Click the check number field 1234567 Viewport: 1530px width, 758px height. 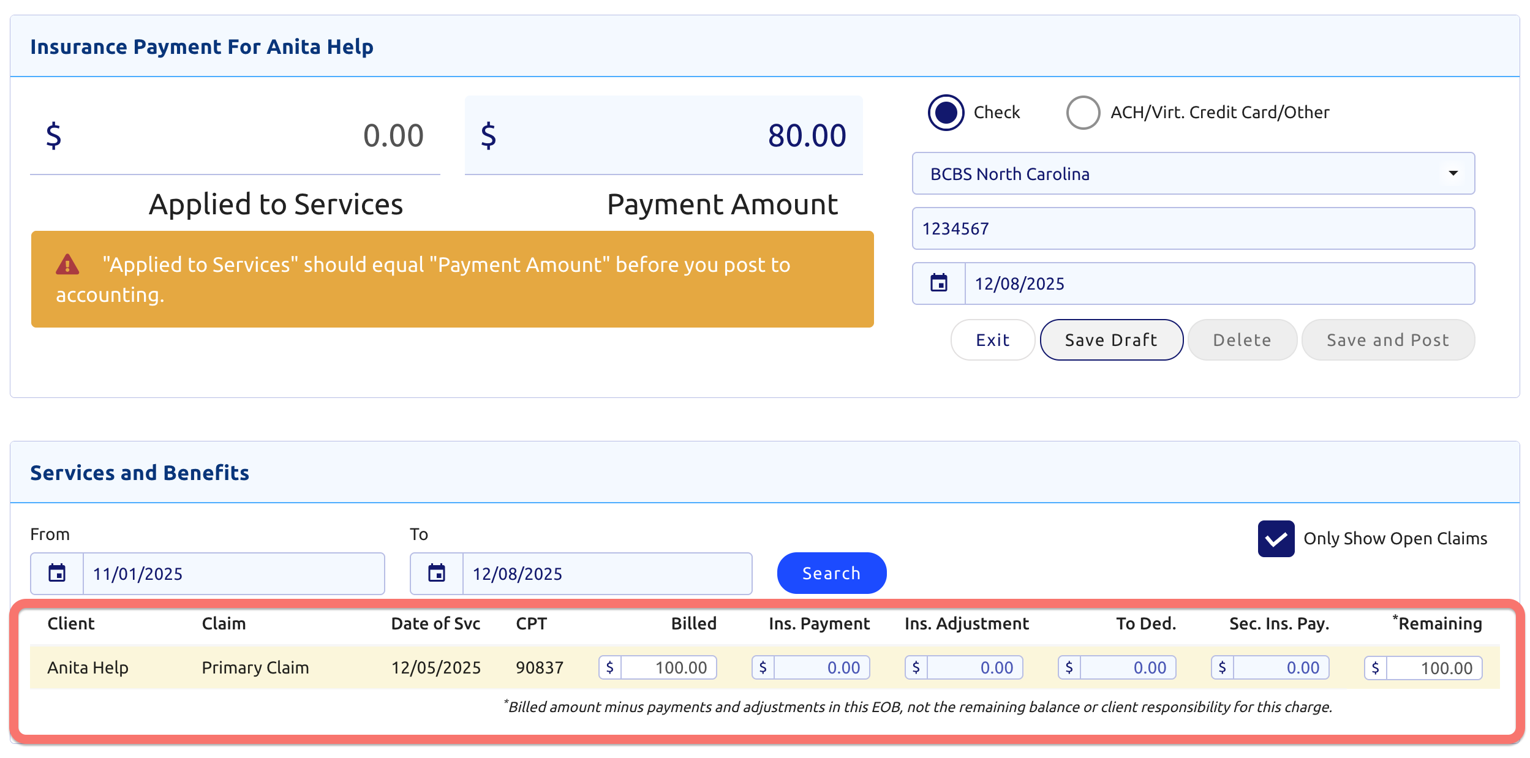coord(1193,228)
